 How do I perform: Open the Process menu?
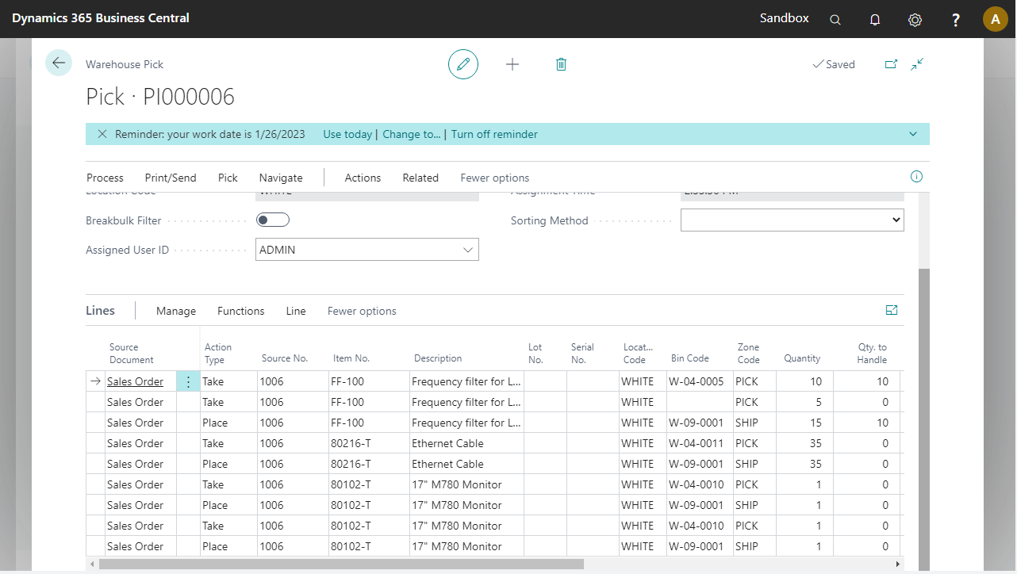(105, 178)
